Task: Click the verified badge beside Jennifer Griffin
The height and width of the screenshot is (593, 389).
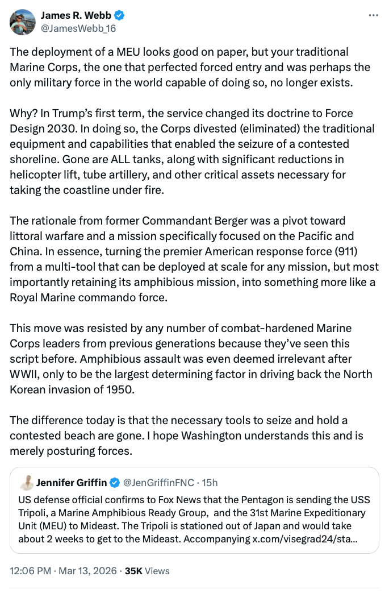Action: [x=115, y=483]
